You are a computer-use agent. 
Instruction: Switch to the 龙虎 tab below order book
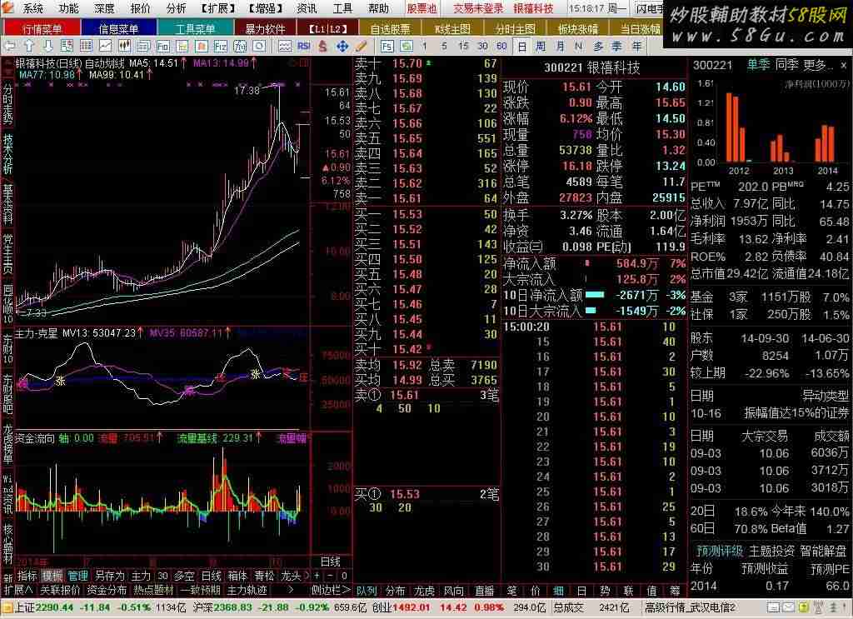[x=424, y=591]
